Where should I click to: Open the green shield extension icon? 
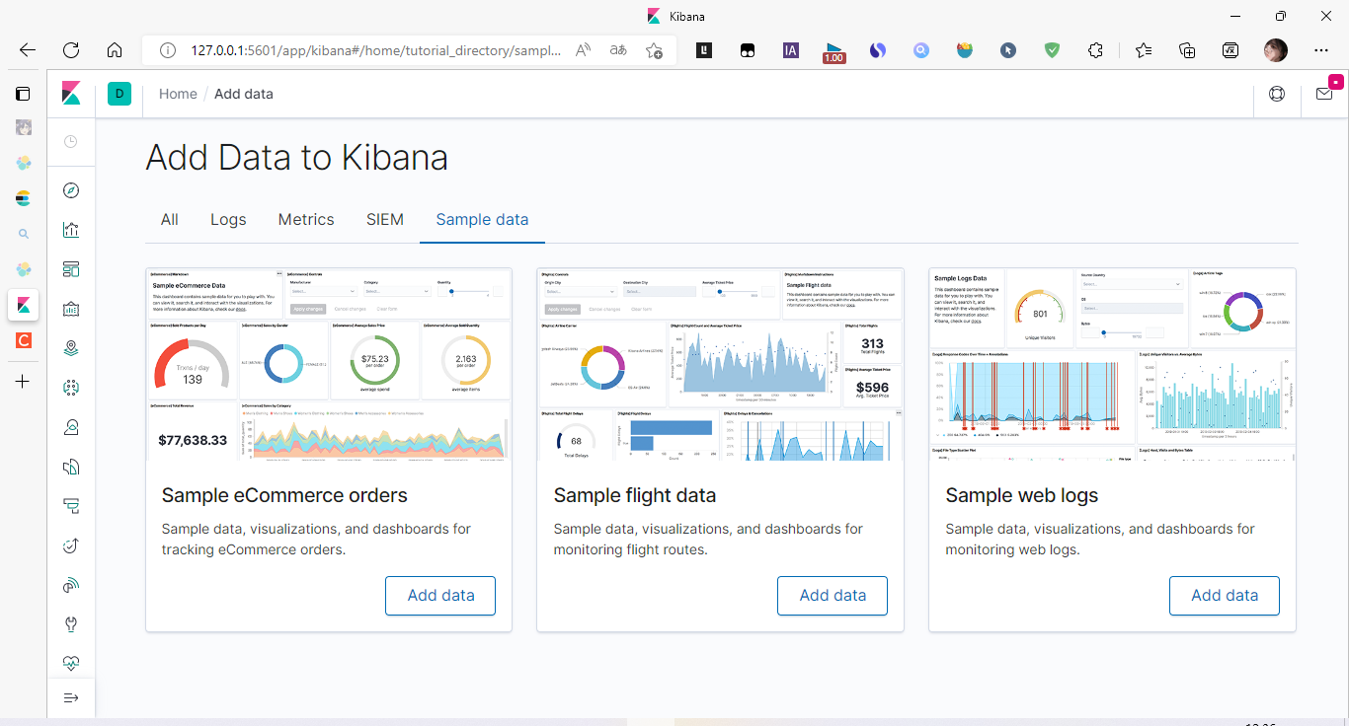[x=1052, y=50]
